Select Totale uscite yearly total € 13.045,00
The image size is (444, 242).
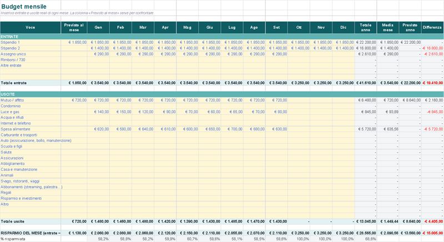click(x=366, y=221)
